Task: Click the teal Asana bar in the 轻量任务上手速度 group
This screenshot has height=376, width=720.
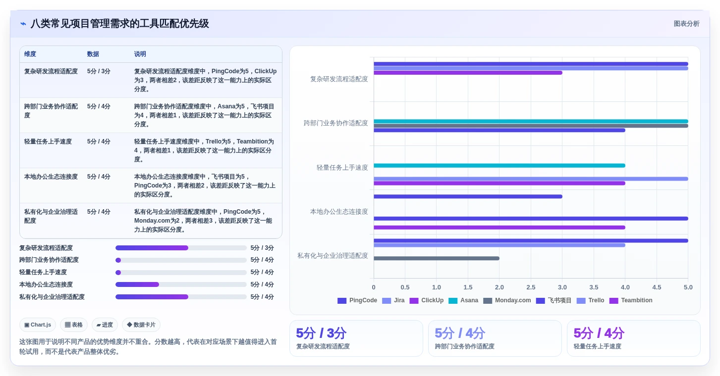Action: (499, 166)
